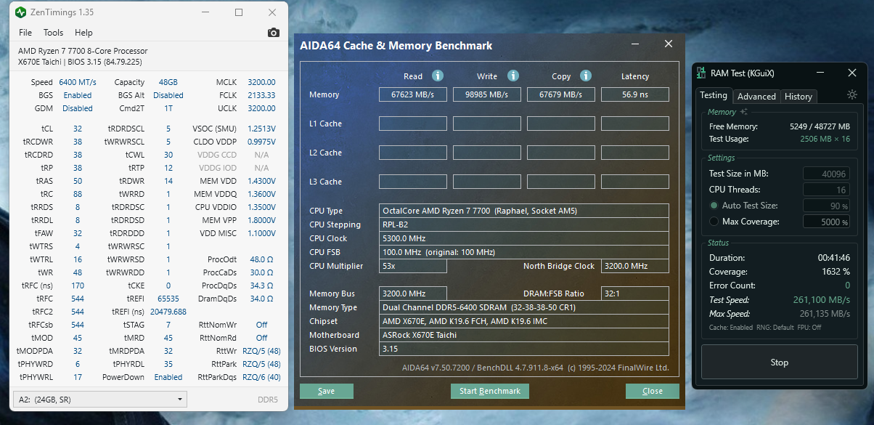Viewport: 874px width, 425px height.
Task: Click the Max Coverage percent field
Action: [826, 222]
